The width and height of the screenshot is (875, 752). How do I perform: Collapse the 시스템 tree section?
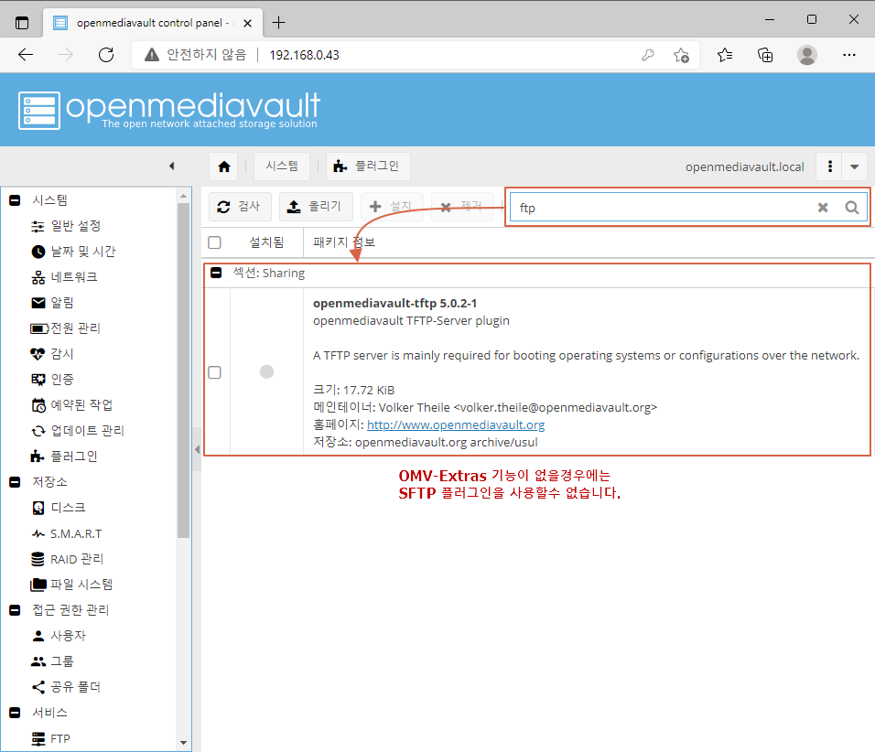pyautogui.click(x=15, y=200)
